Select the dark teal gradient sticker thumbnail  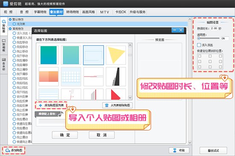pyautogui.click(x=49, y=55)
